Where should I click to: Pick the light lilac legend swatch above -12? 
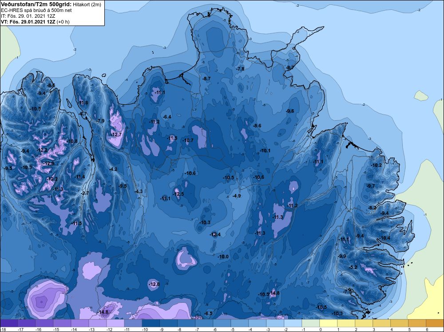point(115,323)
